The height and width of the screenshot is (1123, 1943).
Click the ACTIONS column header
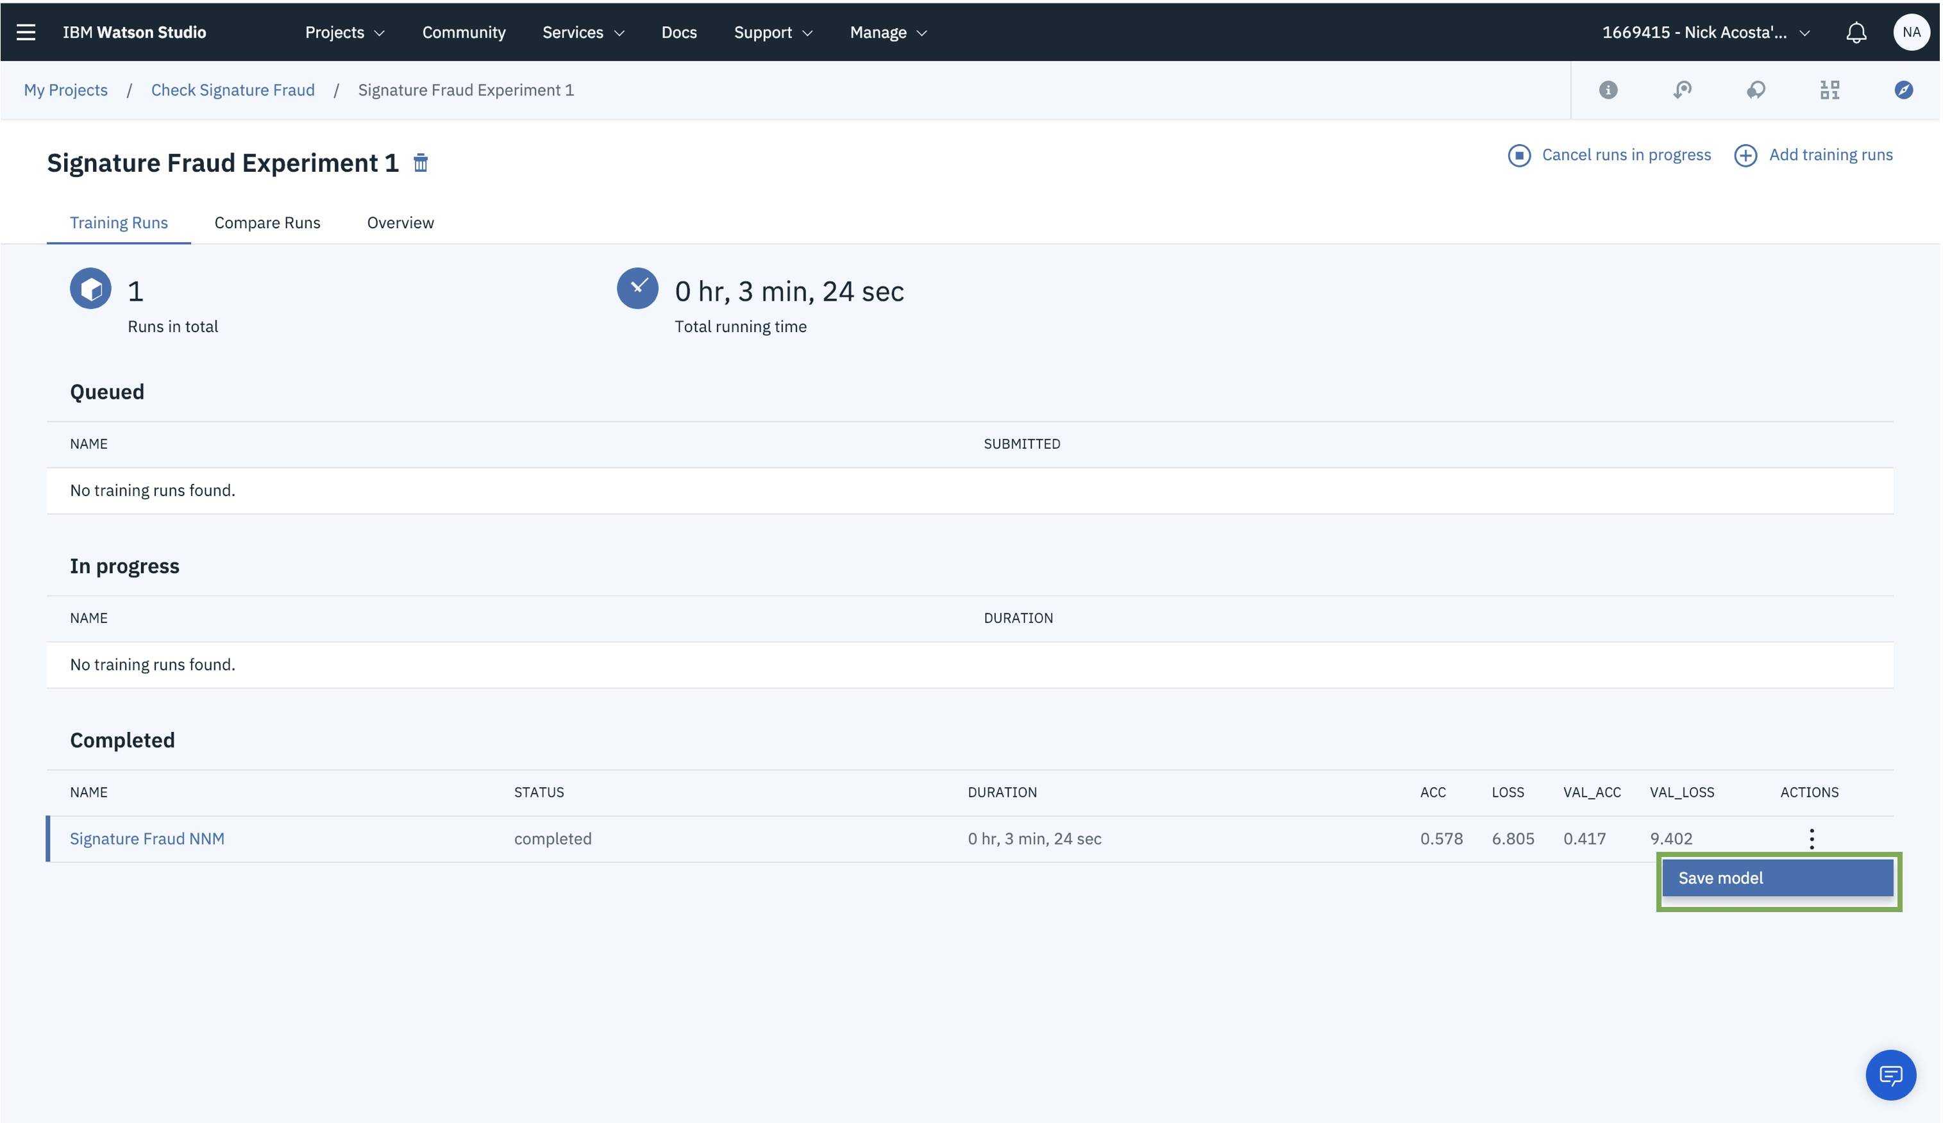tap(1808, 792)
